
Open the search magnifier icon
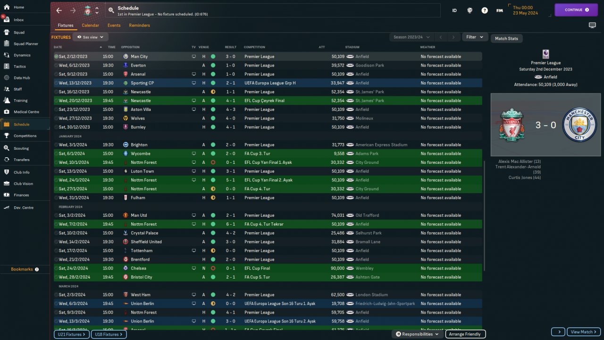point(111,10)
